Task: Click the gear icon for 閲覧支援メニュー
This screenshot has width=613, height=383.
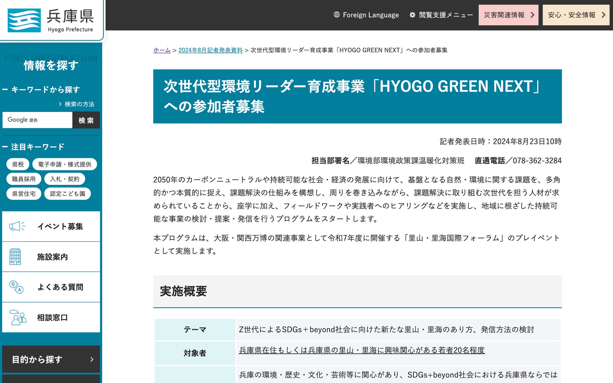Action: [x=412, y=15]
